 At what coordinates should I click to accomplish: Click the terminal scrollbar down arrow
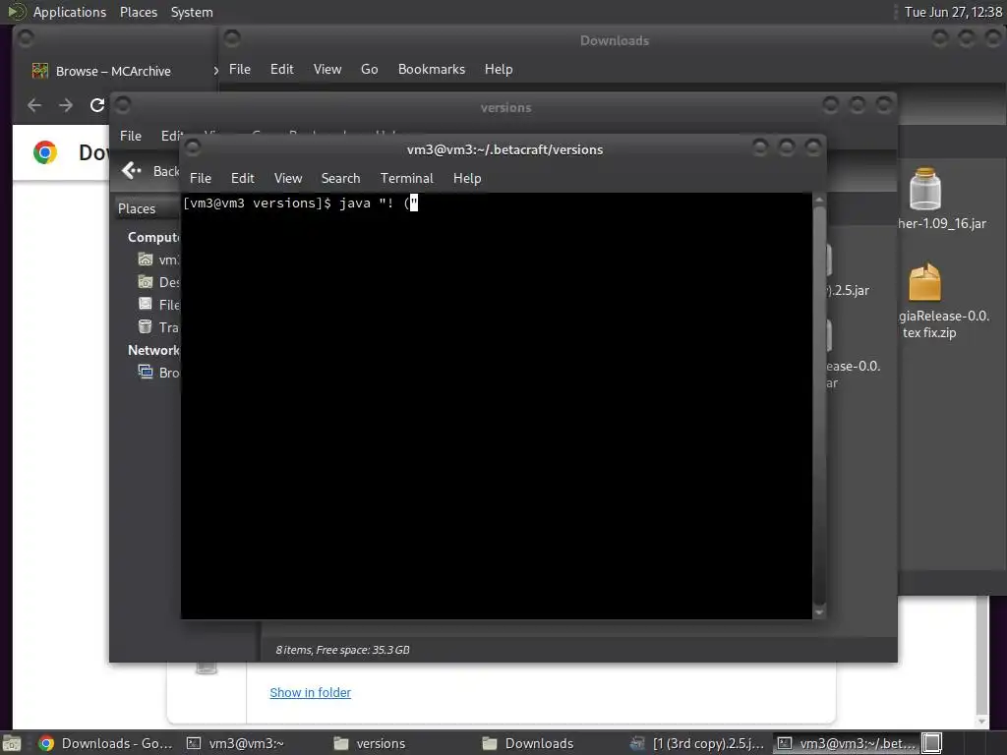tap(819, 612)
